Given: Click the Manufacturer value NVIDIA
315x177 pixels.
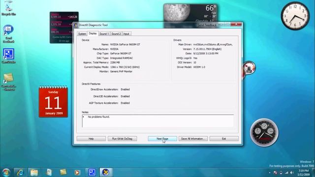Looking at the screenshot, I should pyautogui.click(x=114, y=49).
